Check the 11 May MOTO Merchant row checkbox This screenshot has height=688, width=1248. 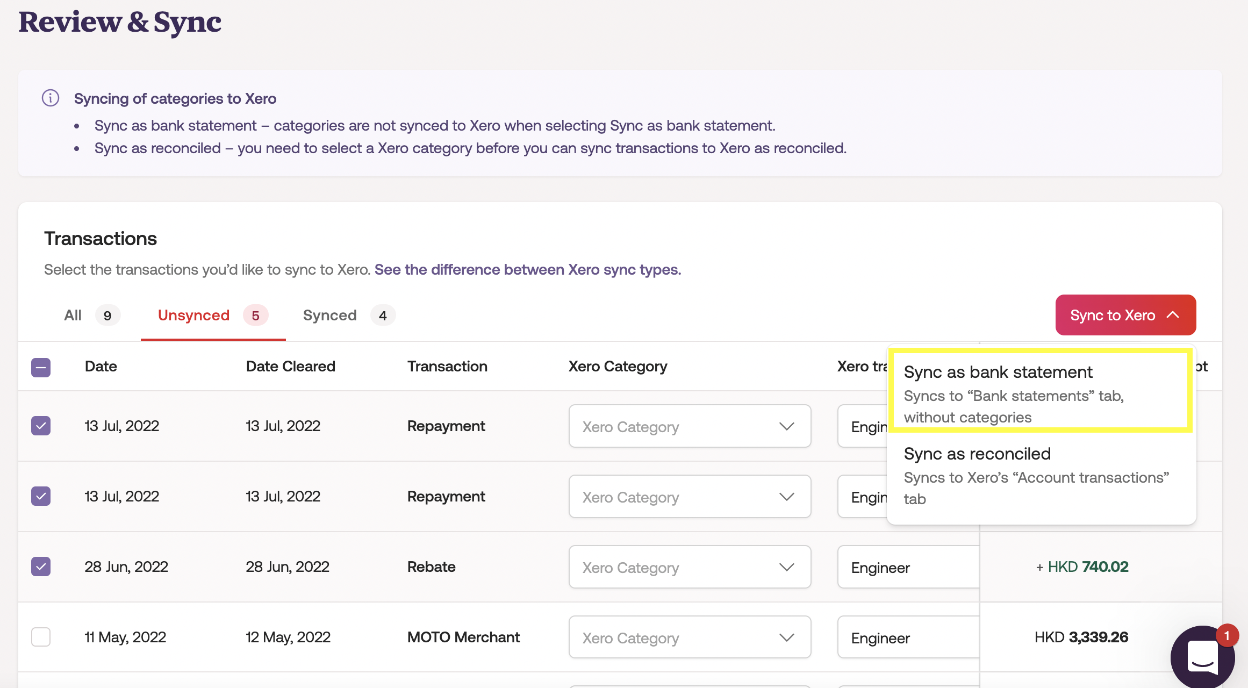pos(41,637)
